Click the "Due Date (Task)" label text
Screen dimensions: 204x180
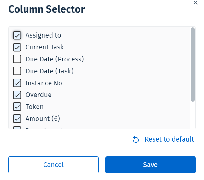coord(50,71)
